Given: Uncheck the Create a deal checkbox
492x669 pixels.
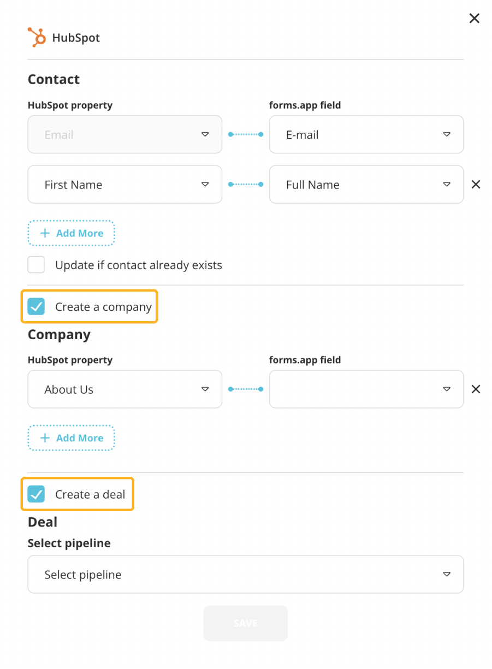Looking at the screenshot, I should [37, 495].
